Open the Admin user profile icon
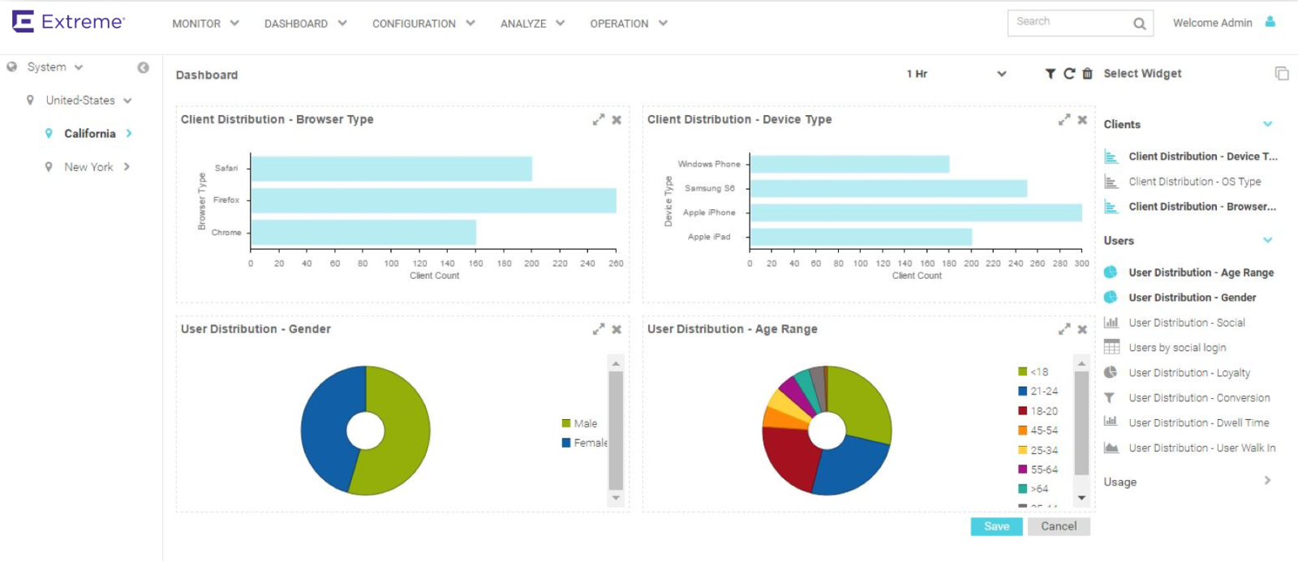The width and height of the screenshot is (1298, 561). [1270, 22]
